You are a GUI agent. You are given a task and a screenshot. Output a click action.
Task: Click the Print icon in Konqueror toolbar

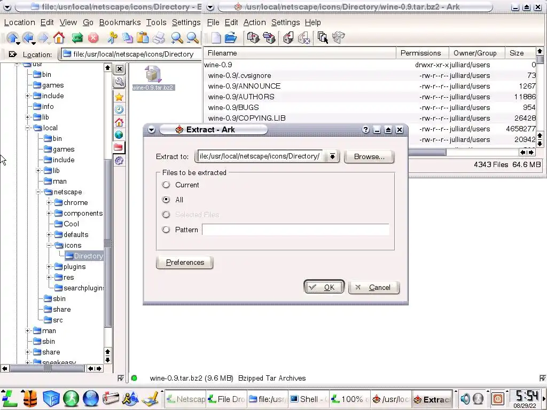tap(159, 38)
